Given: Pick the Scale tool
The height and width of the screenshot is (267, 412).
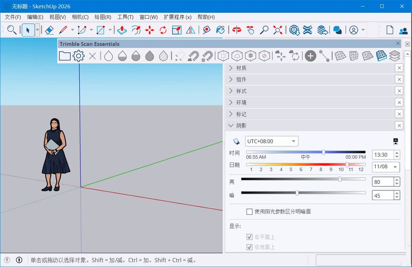Looking at the screenshot, I should pos(177,30).
